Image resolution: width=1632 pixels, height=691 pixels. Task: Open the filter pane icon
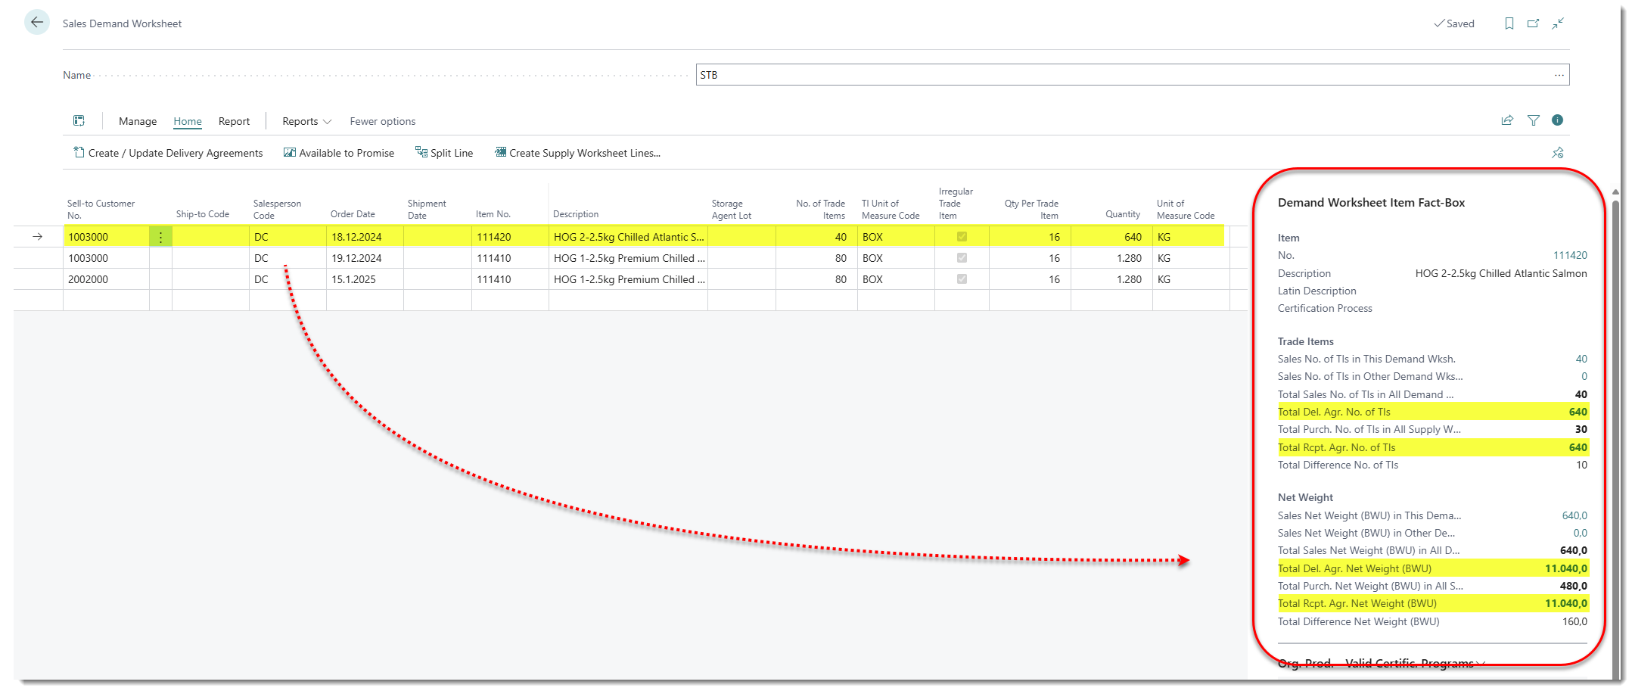coord(1533,120)
